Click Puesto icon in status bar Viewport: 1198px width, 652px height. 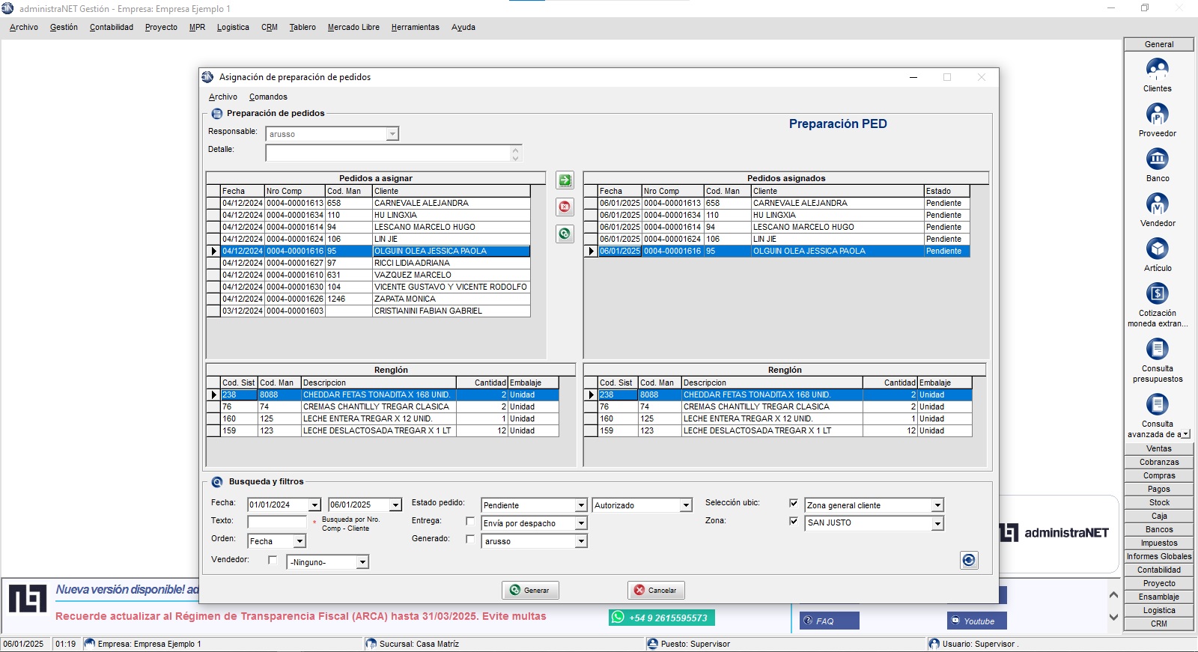pyautogui.click(x=653, y=644)
